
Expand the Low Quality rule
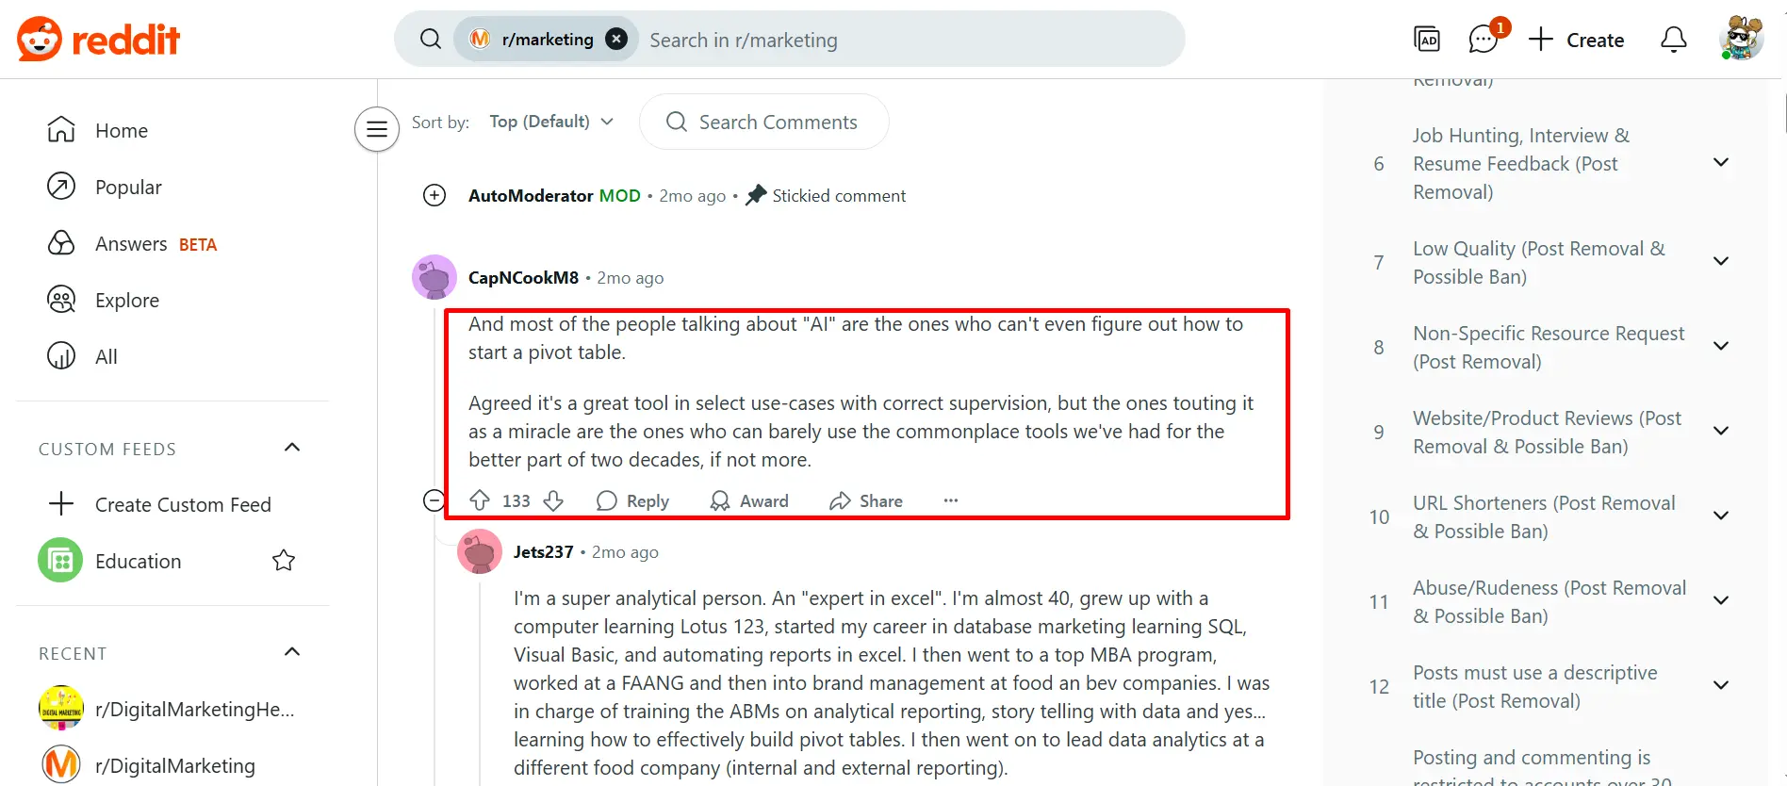1721,261
